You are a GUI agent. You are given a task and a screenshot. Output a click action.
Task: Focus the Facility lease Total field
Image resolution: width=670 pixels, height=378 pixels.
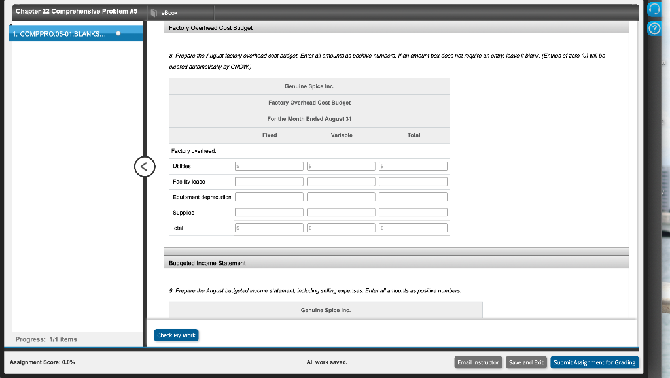pyautogui.click(x=414, y=182)
